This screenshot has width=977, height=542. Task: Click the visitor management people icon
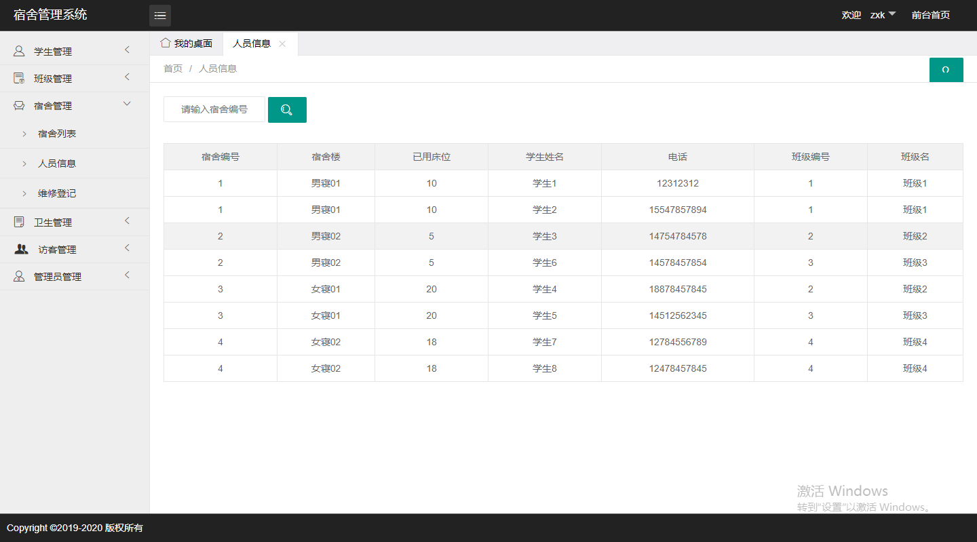(x=21, y=249)
